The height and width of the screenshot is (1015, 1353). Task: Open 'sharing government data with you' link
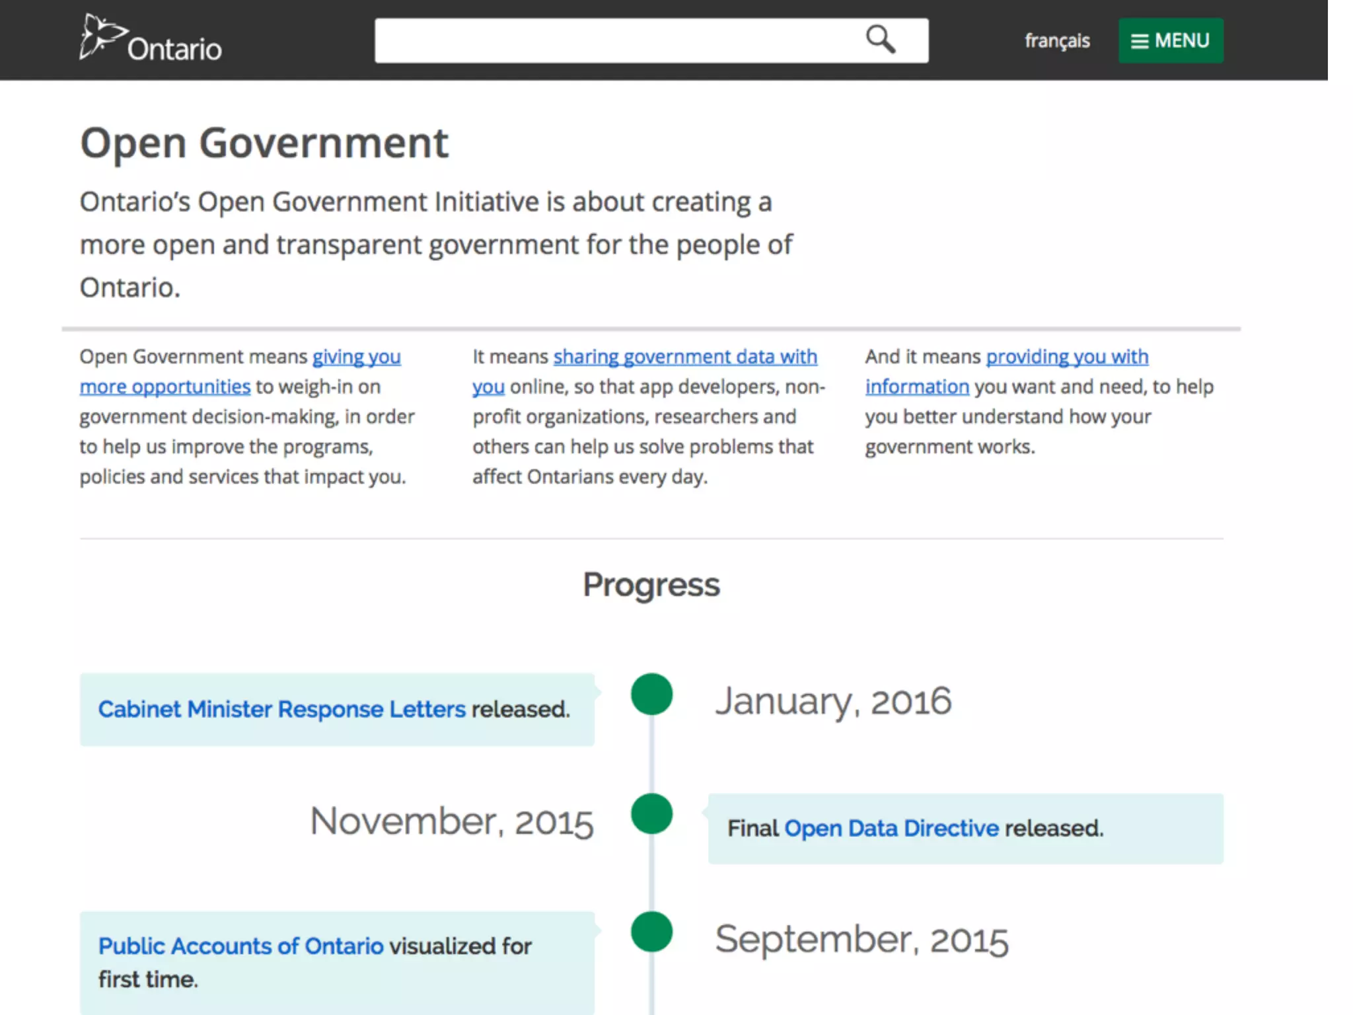[684, 357]
